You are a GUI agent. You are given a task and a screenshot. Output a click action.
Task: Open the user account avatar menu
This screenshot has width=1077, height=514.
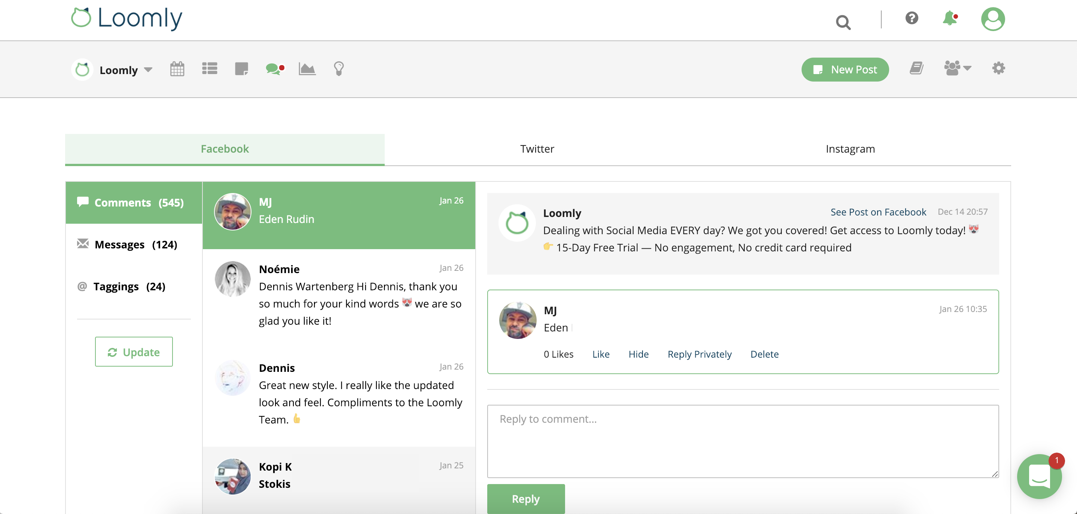coord(993,19)
